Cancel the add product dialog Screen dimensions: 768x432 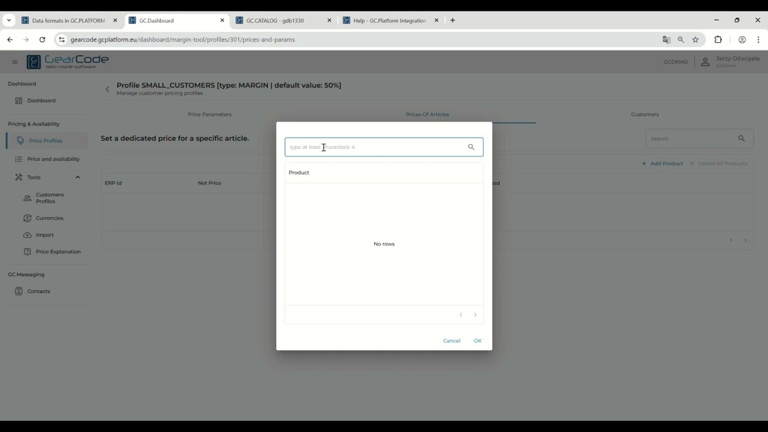click(x=452, y=341)
